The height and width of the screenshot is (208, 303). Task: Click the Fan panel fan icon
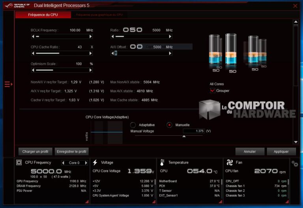(230, 162)
